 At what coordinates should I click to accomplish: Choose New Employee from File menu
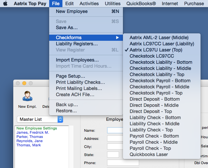tap(86, 11)
